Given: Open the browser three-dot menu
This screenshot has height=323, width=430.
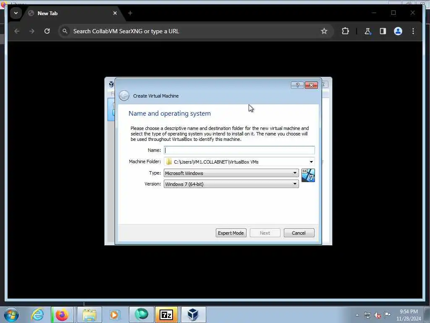Looking at the screenshot, I should tap(413, 31).
